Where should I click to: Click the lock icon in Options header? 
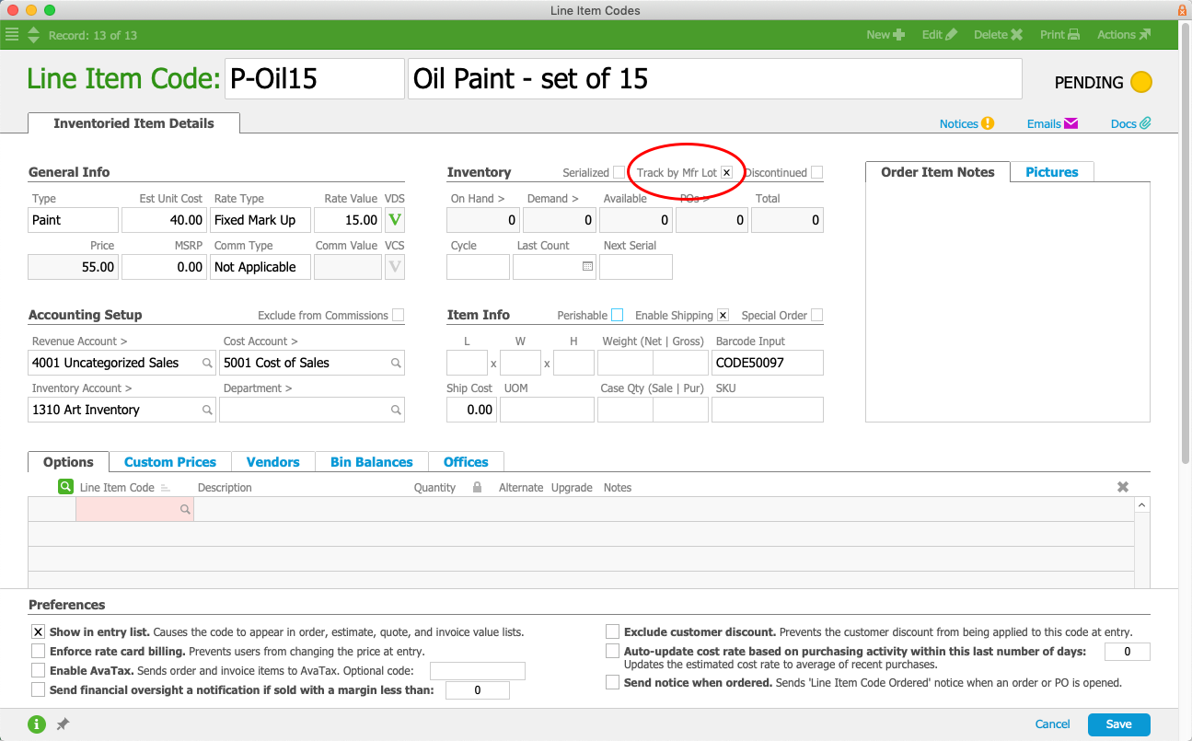point(477,487)
